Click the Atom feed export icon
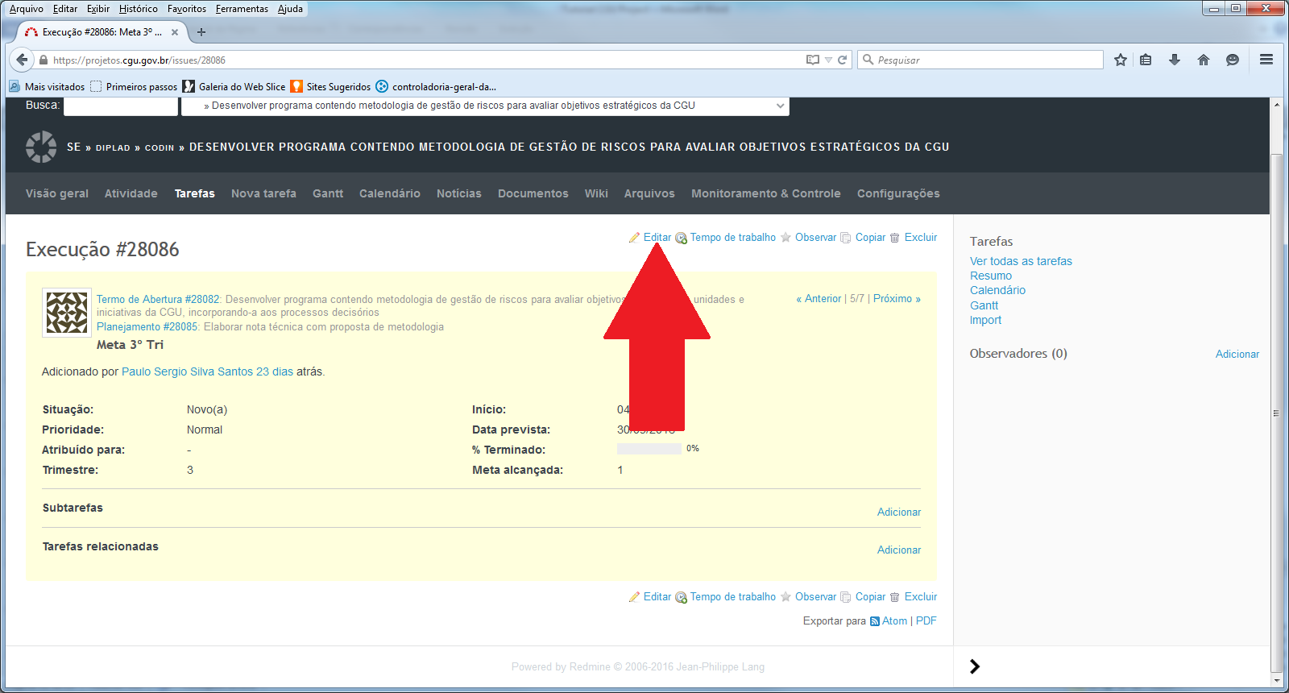1289x693 pixels. (x=875, y=621)
